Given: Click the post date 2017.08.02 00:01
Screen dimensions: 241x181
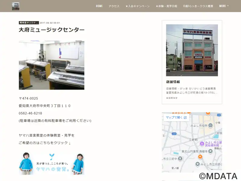Looking at the screenshot, I should coord(50,23).
